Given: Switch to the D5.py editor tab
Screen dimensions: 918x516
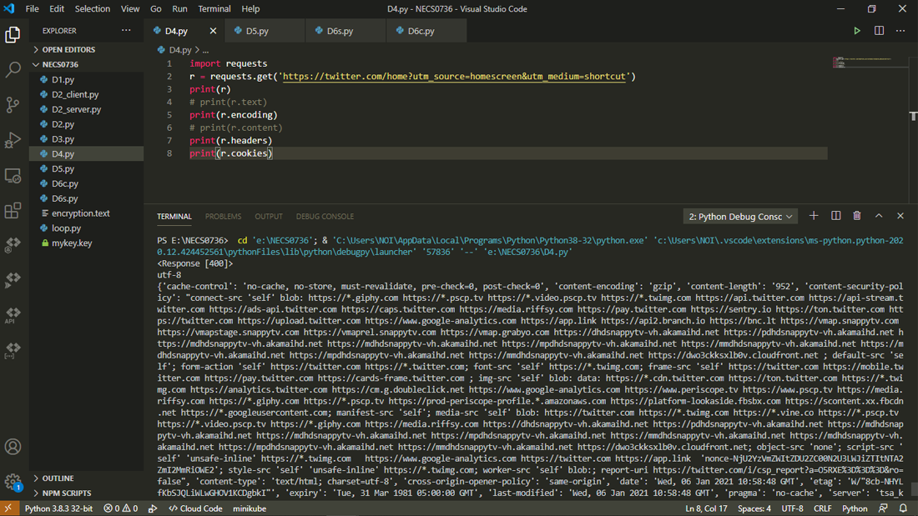Looking at the screenshot, I should (257, 31).
